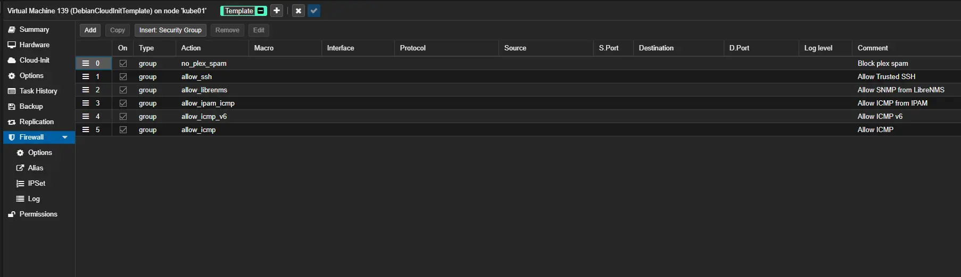The height and width of the screenshot is (277, 961).
Task: Click the plus icon to add a tag
Action: [277, 11]
